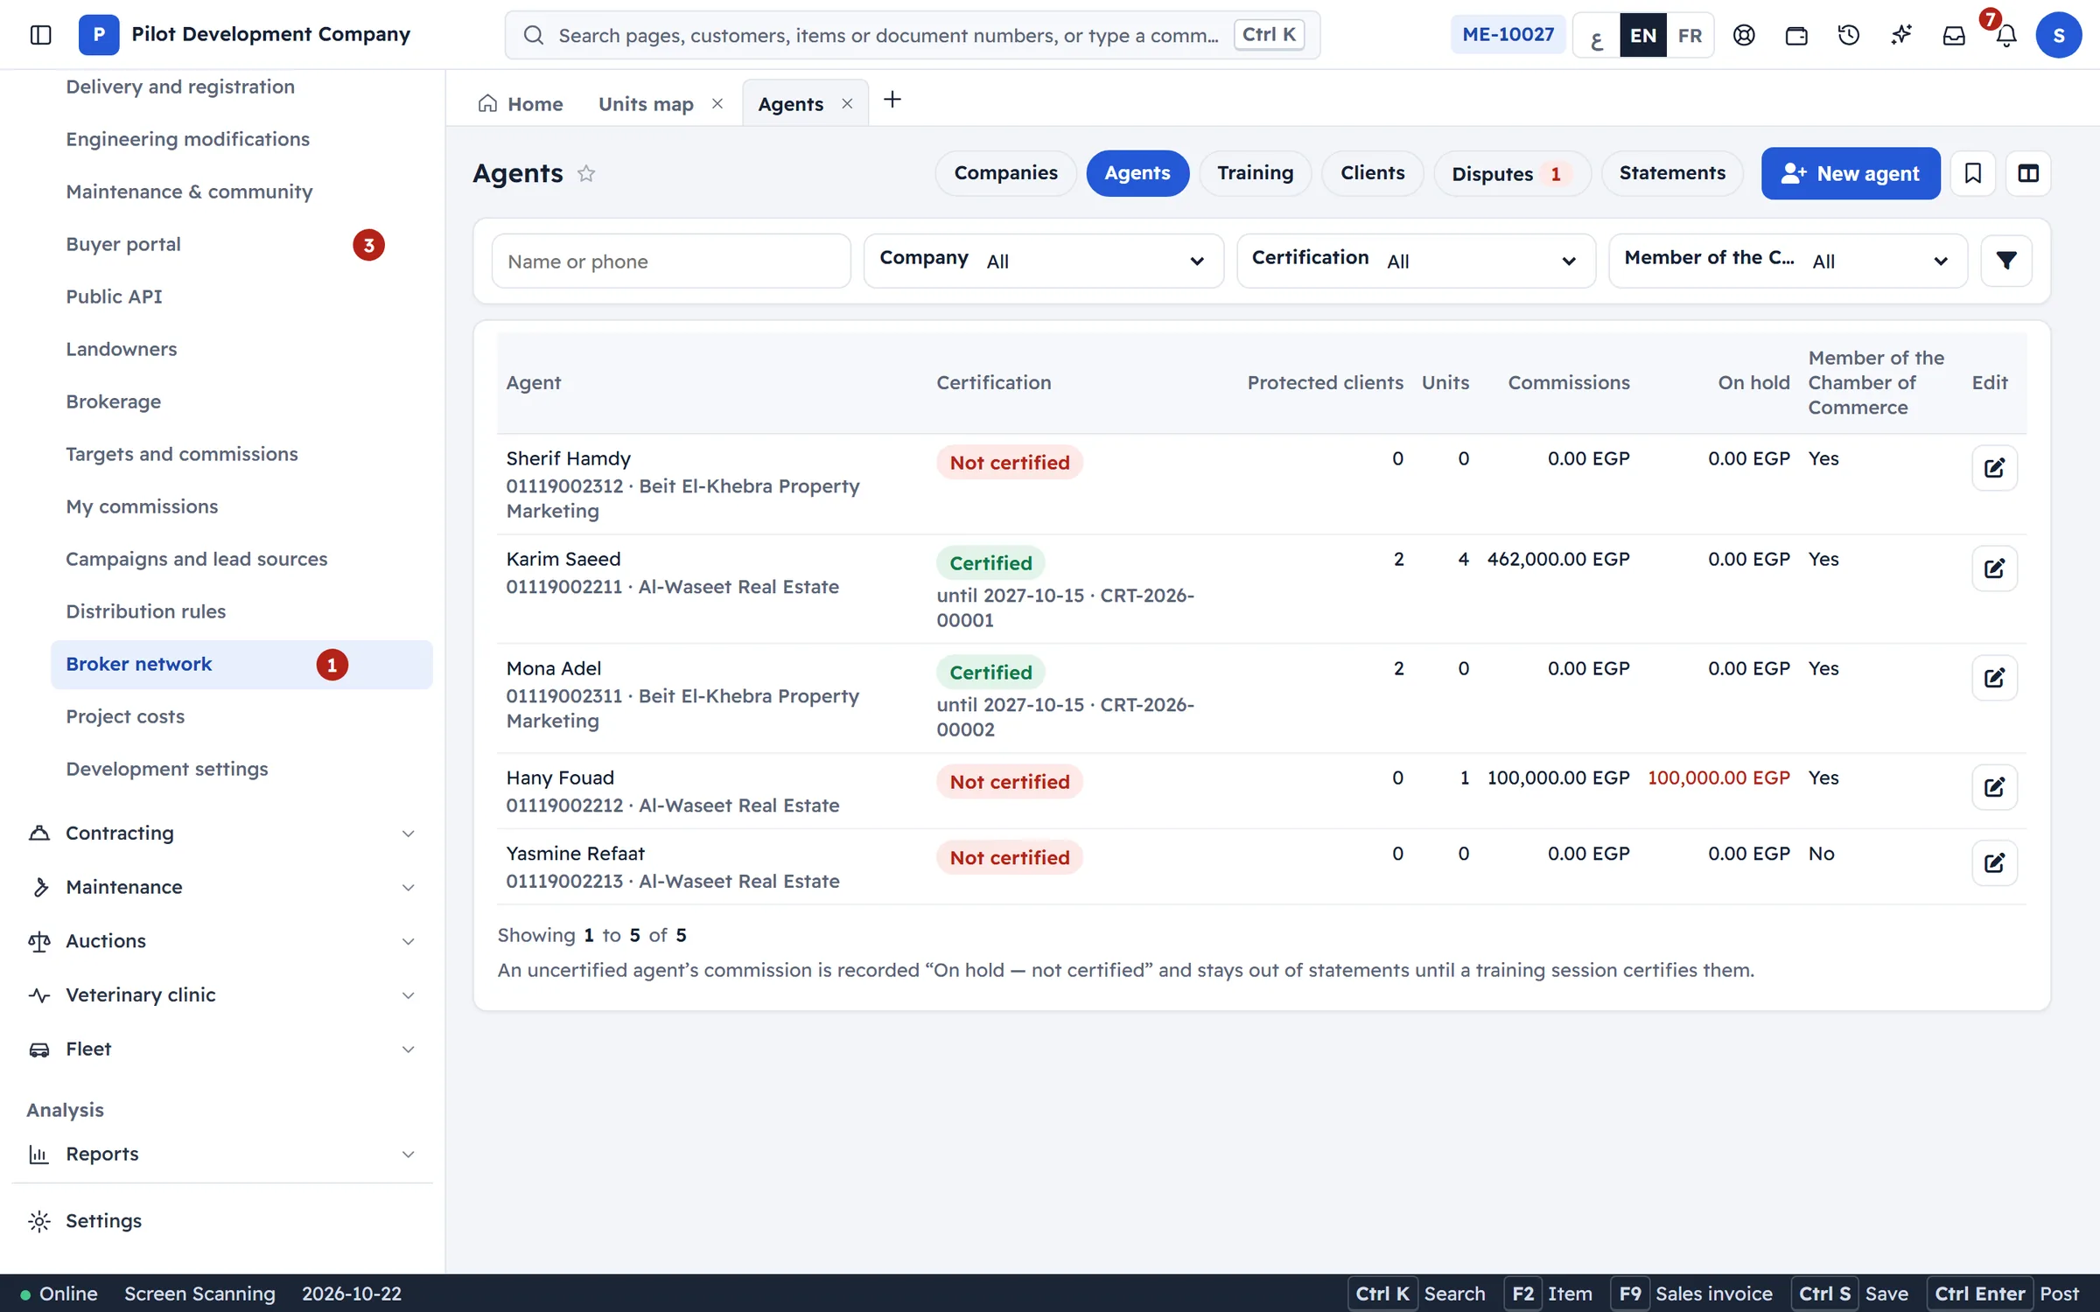The height and width of the screenshot is (1312, 2100).
Task: Open a new tab with plus icon
Action: click(x=892, y=100)
